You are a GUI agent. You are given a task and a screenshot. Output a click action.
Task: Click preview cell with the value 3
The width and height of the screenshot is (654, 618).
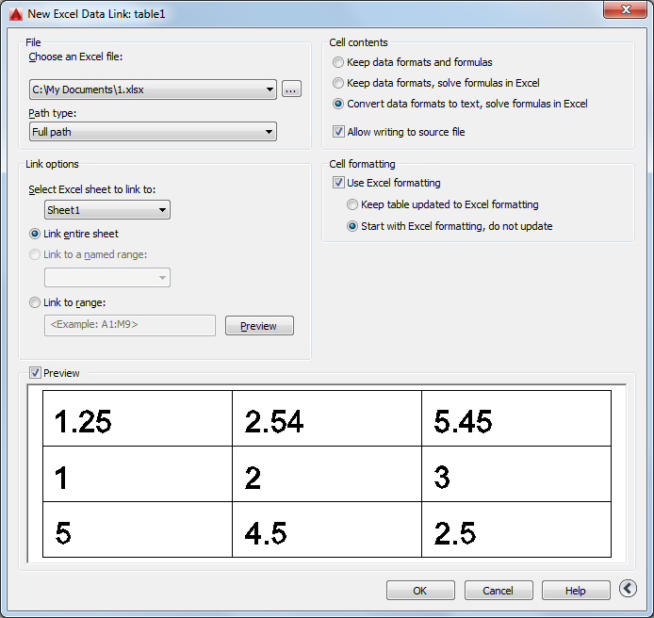[516, 474]
